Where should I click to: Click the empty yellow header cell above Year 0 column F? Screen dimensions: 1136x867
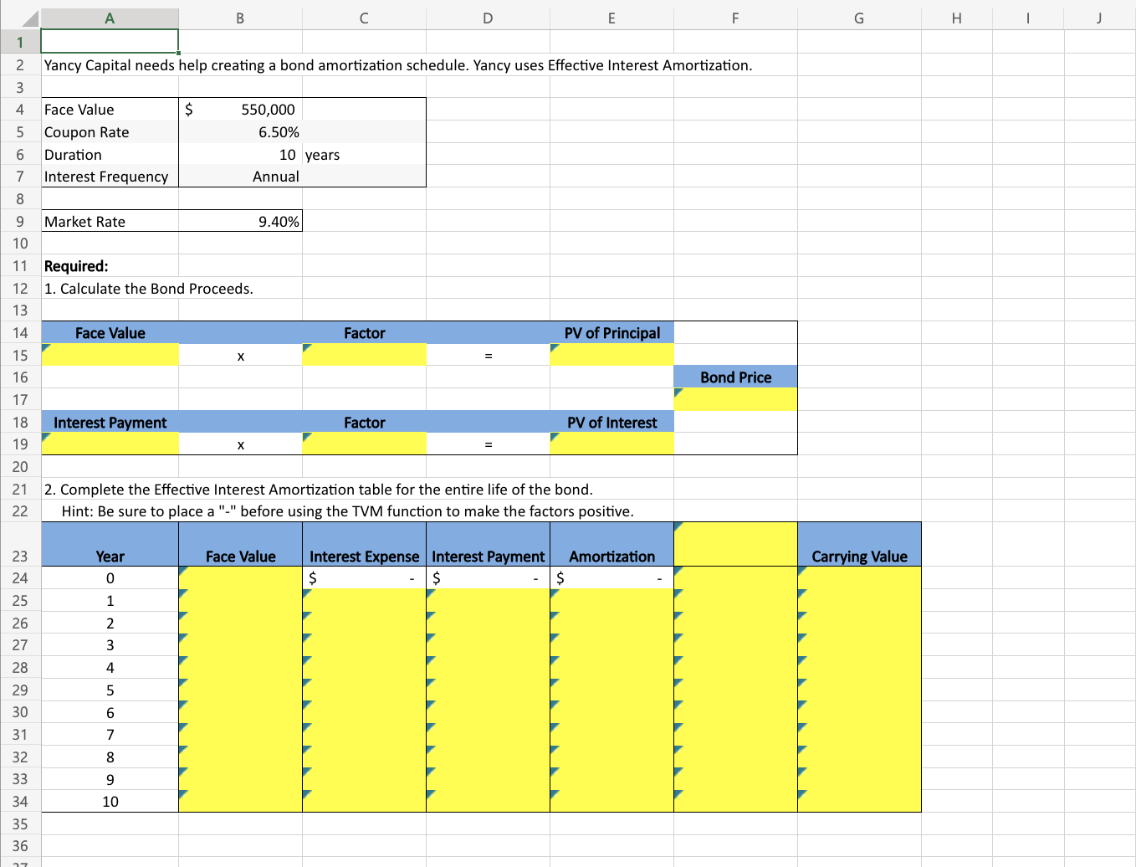click(734, 544)
